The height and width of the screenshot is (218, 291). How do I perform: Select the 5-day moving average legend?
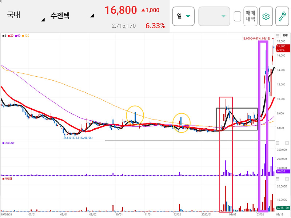pos(4,36)
